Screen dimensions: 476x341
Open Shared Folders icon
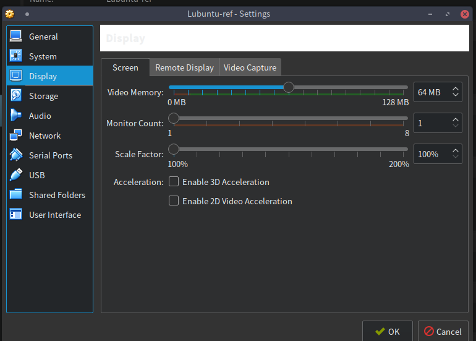16,195
